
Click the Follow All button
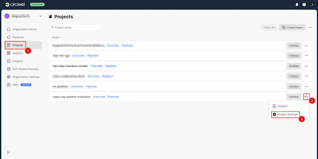coord(269,28)
